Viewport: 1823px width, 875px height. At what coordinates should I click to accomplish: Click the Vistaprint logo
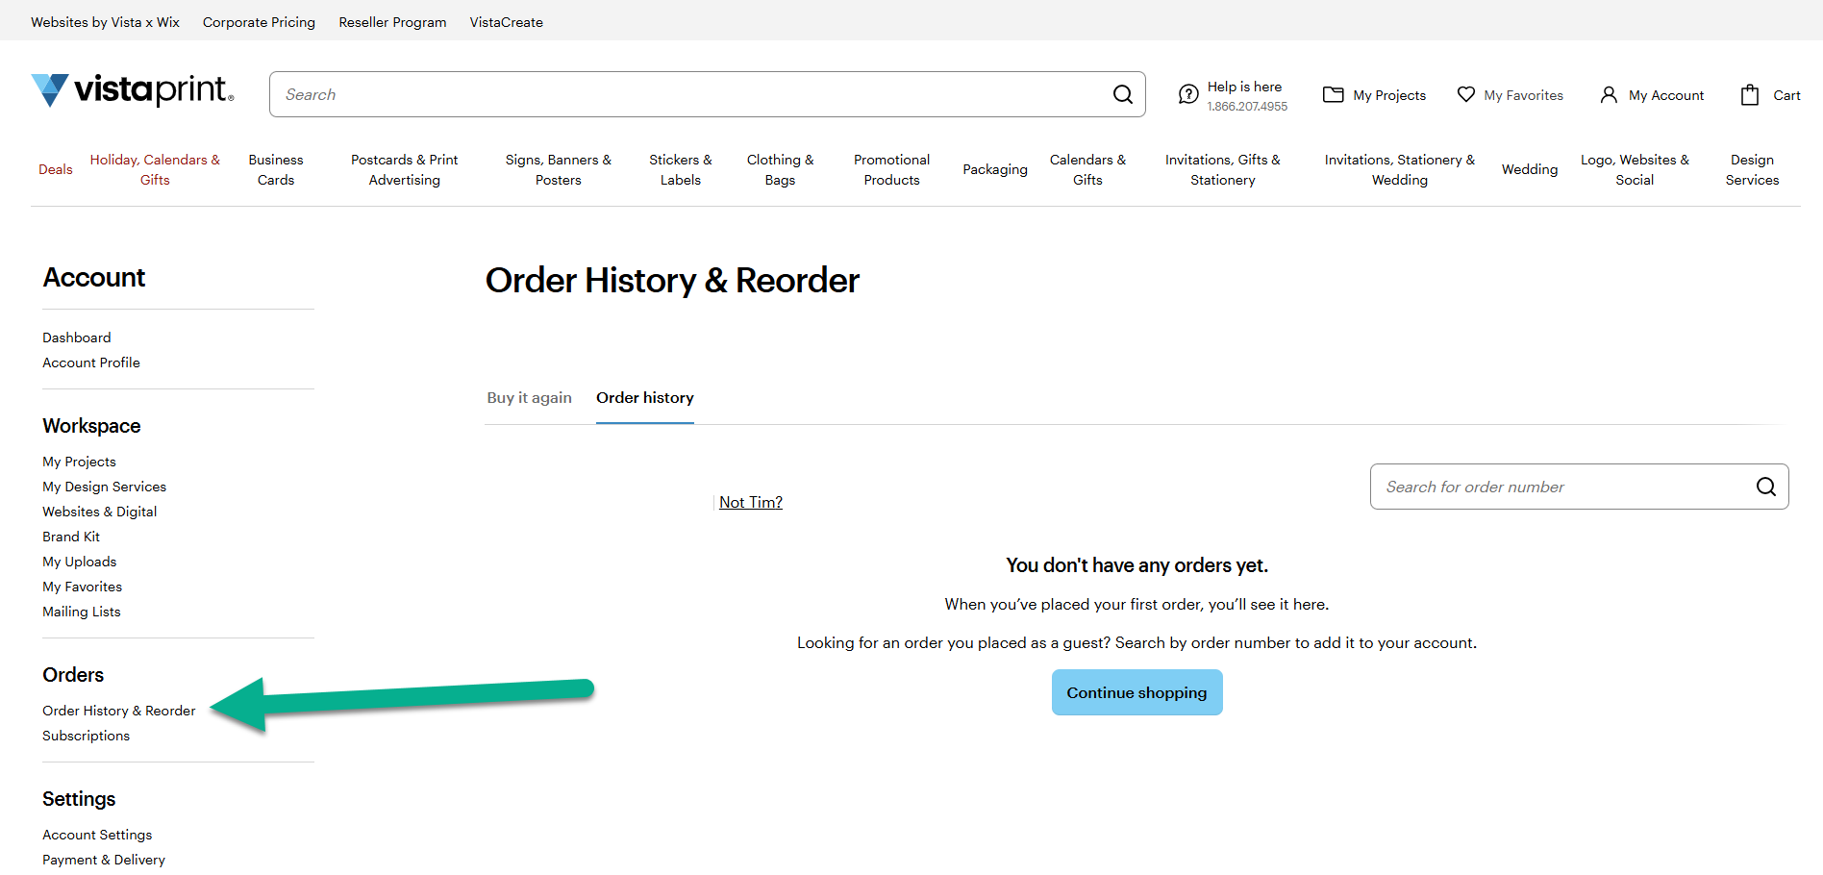point(133,90)
